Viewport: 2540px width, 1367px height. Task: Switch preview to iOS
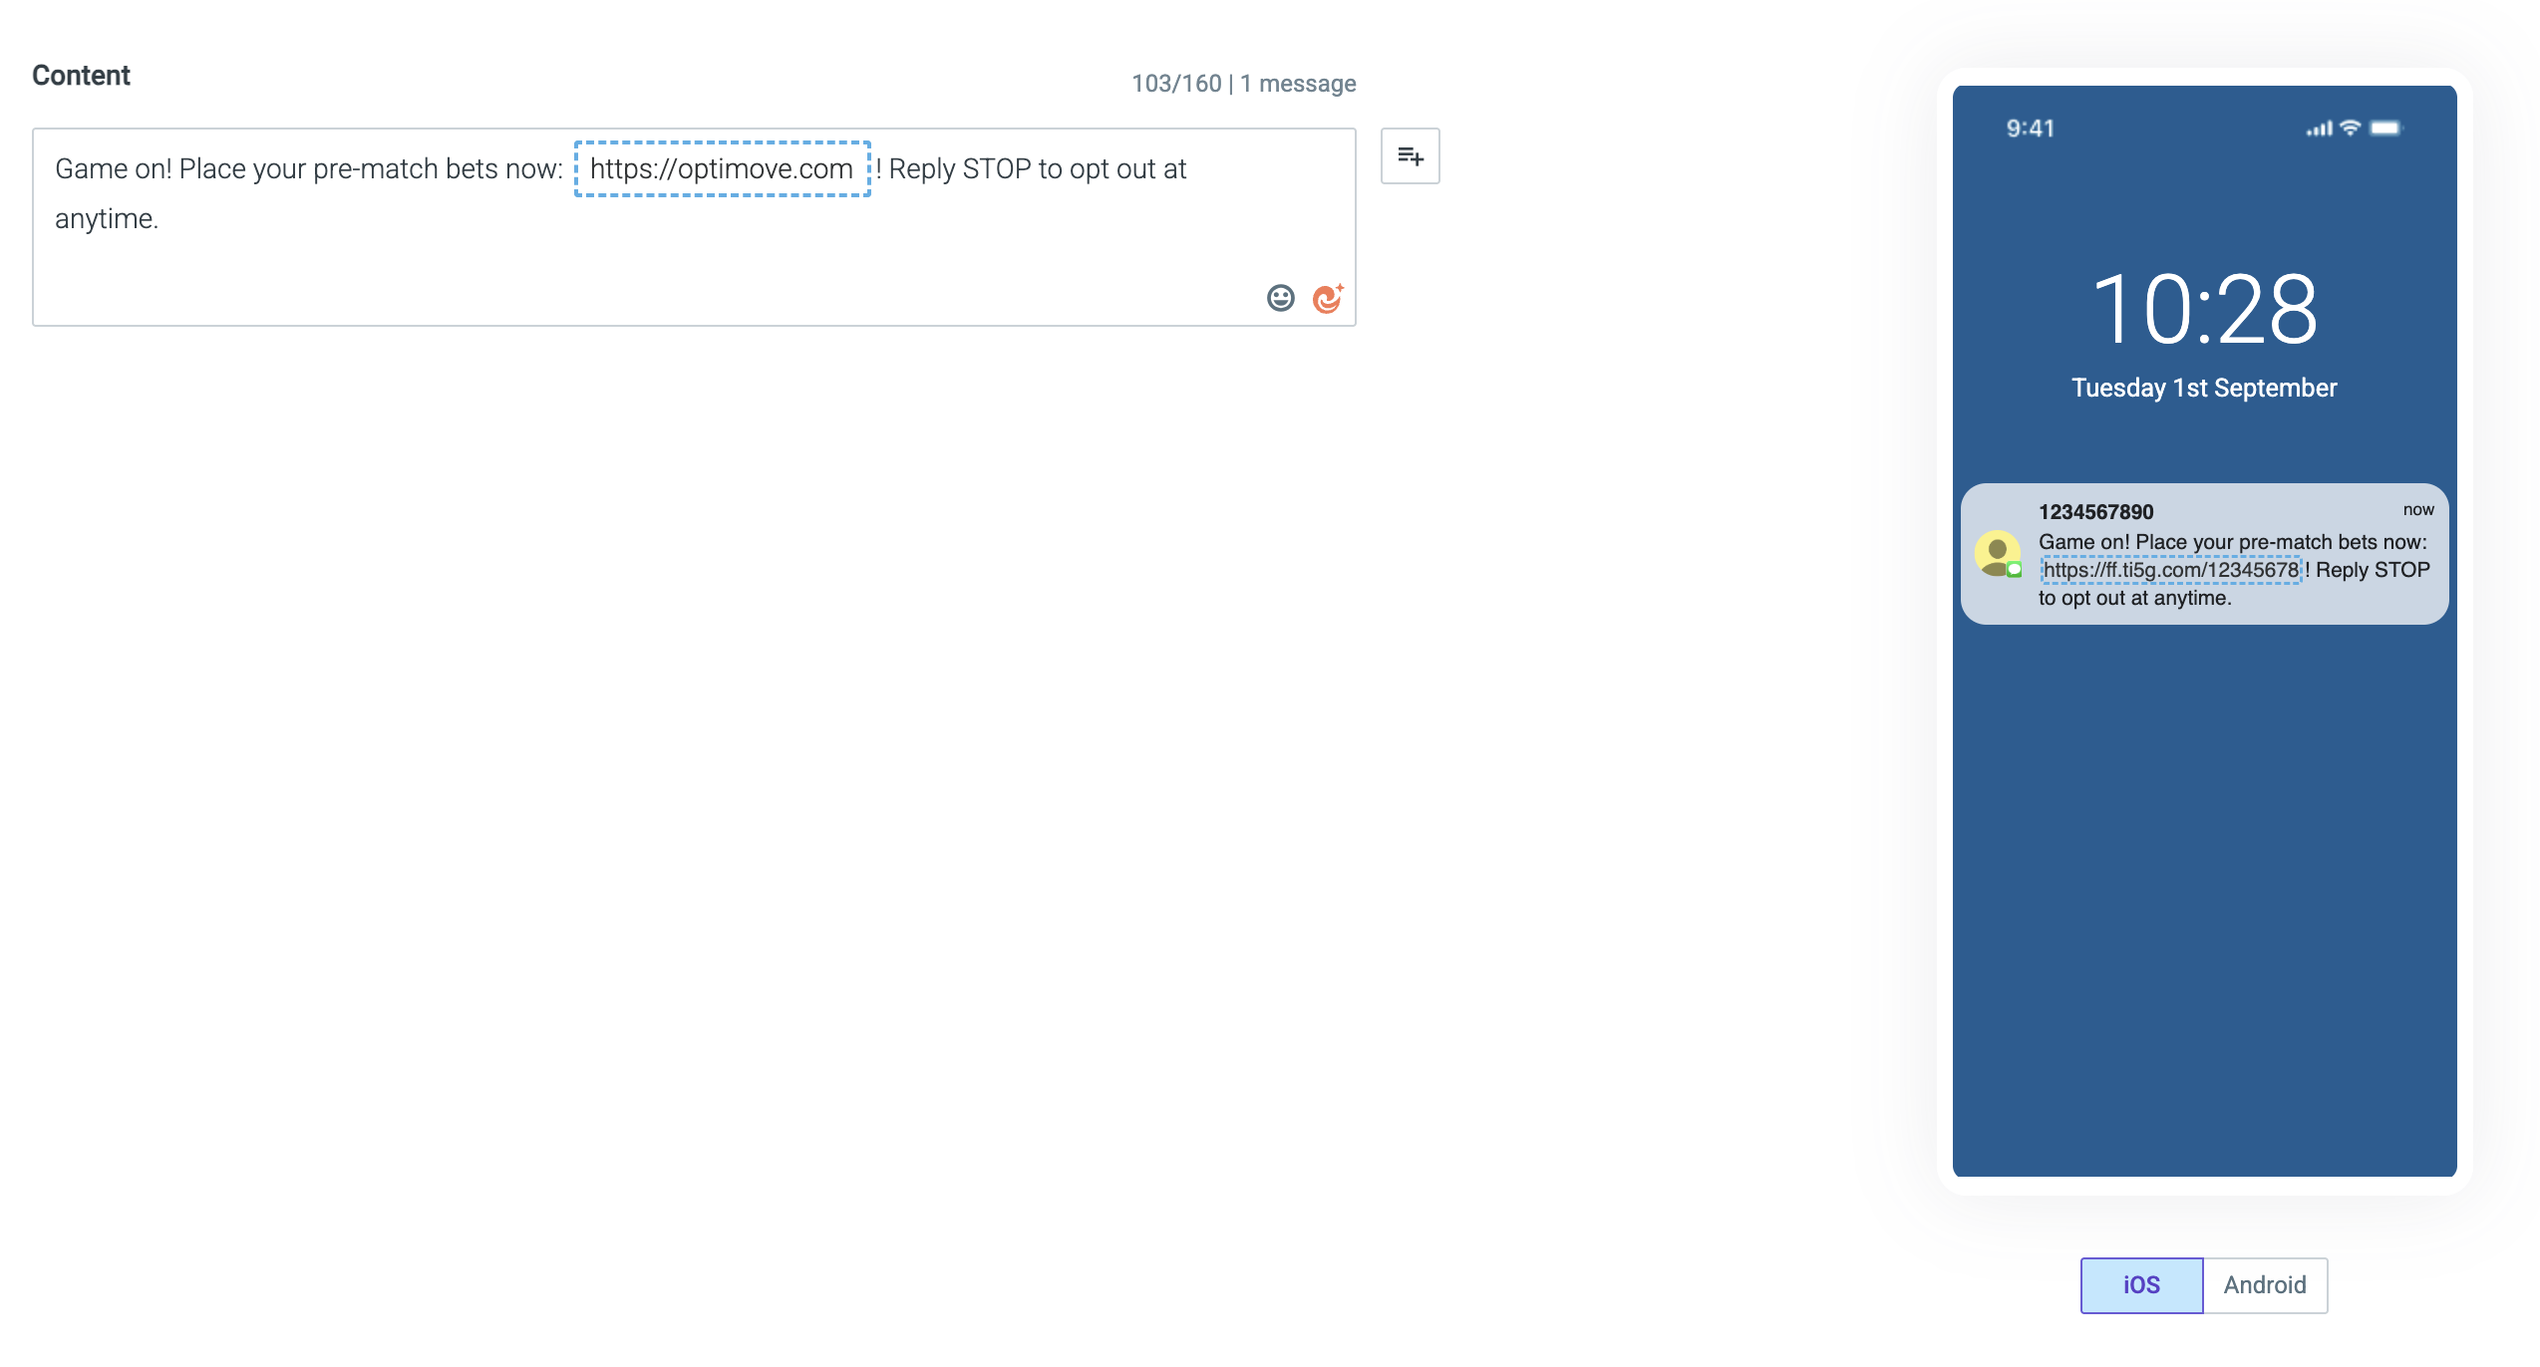tap(2141, 1285)
